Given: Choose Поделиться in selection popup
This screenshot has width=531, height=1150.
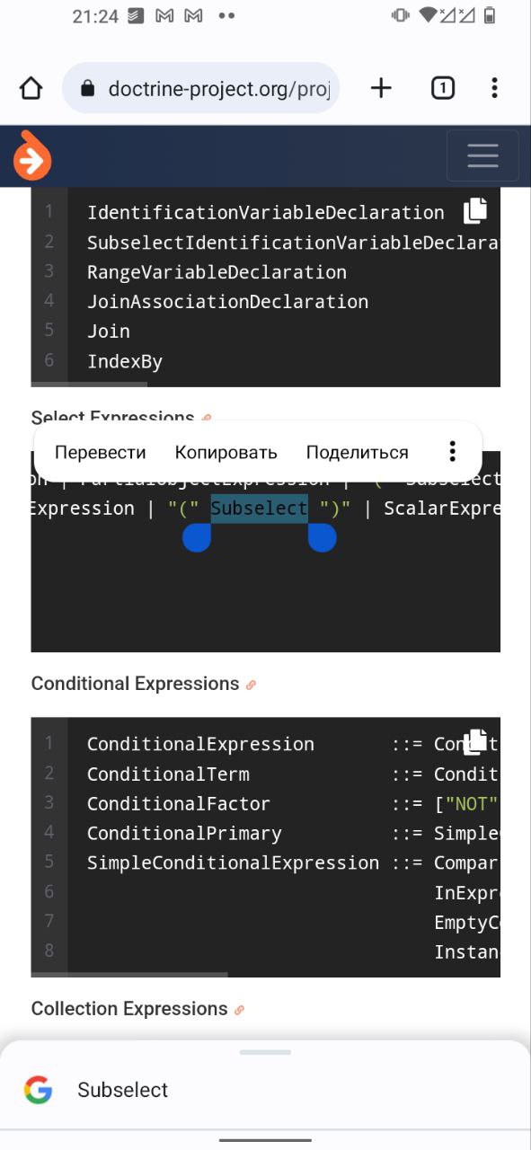Looking at the screenshot, I should pyautogui.click(x=357, y=452).
